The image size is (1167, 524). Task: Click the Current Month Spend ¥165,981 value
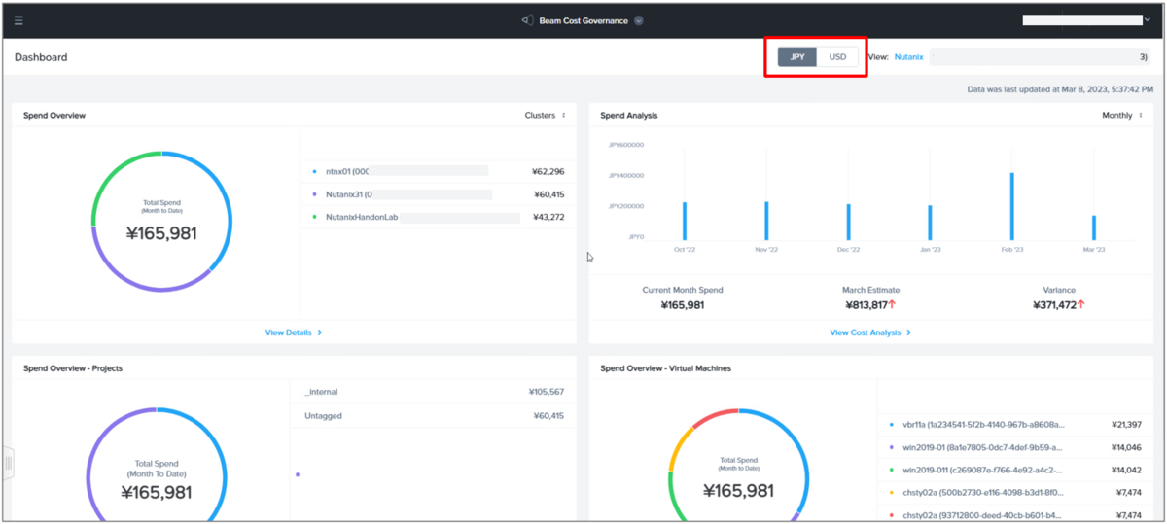[683, 305]
